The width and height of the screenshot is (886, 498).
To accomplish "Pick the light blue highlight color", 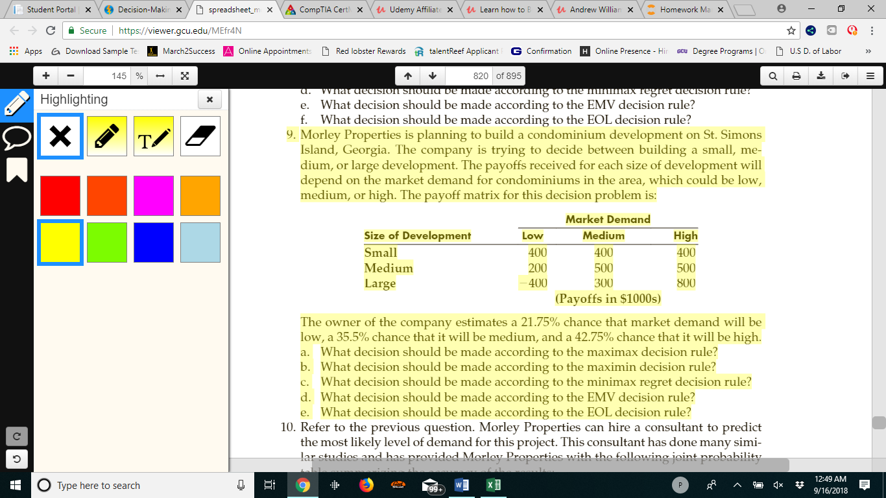I will (200, 243).
